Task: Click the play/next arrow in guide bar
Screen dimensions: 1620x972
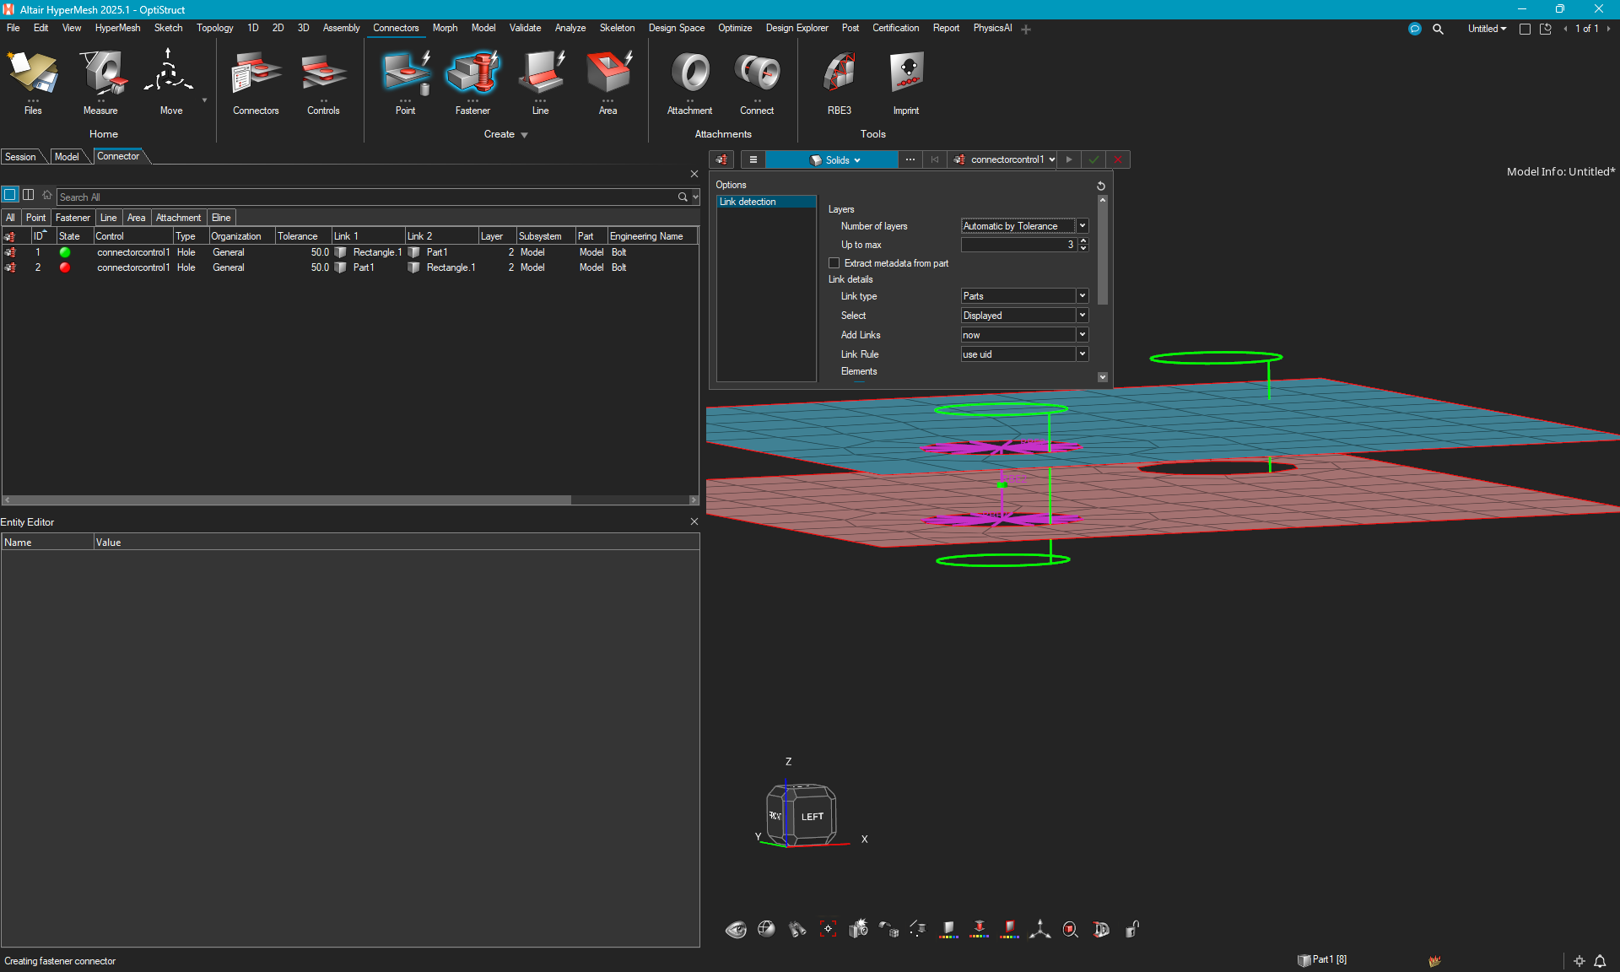Action: coord(1069,159)
